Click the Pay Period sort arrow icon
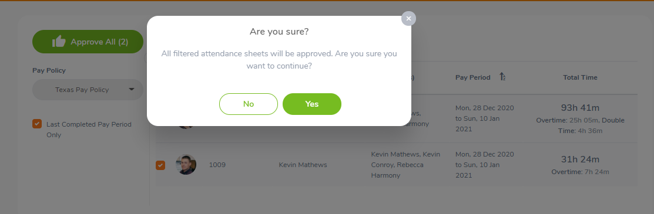654x214 pixels. click(502, 77)
